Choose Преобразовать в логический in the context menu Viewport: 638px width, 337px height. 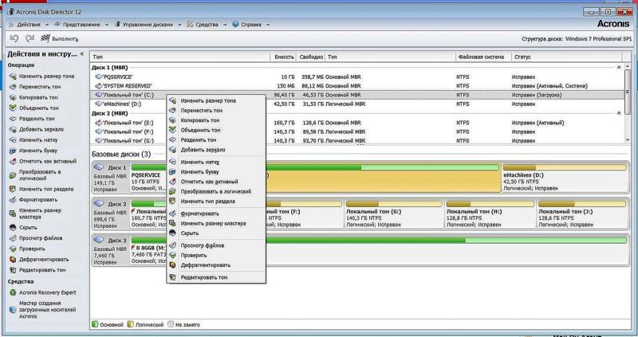[215, 191]
